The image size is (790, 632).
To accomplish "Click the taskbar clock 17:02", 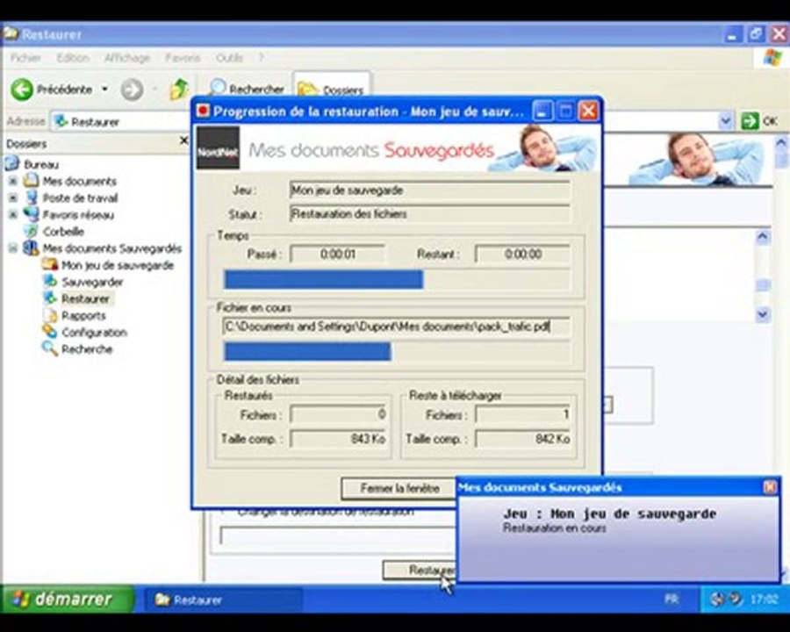I will (764, 600).
